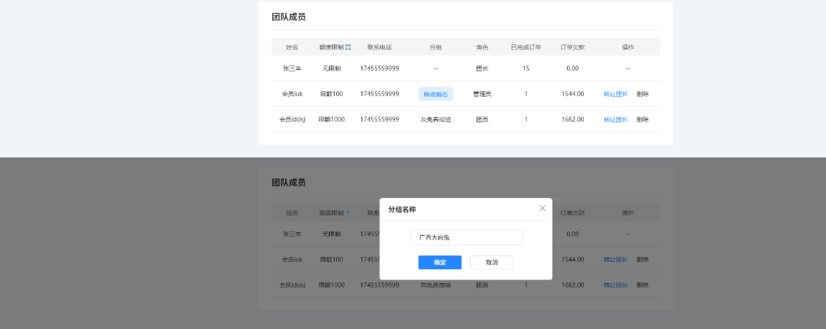Click 转让团长 for 会员iuk in the dimmed table

615,260
